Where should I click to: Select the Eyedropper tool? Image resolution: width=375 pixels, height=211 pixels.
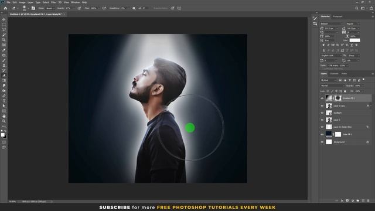(x=4, y=50)
